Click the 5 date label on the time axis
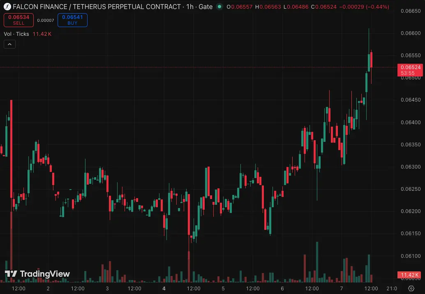 (223, 289)
